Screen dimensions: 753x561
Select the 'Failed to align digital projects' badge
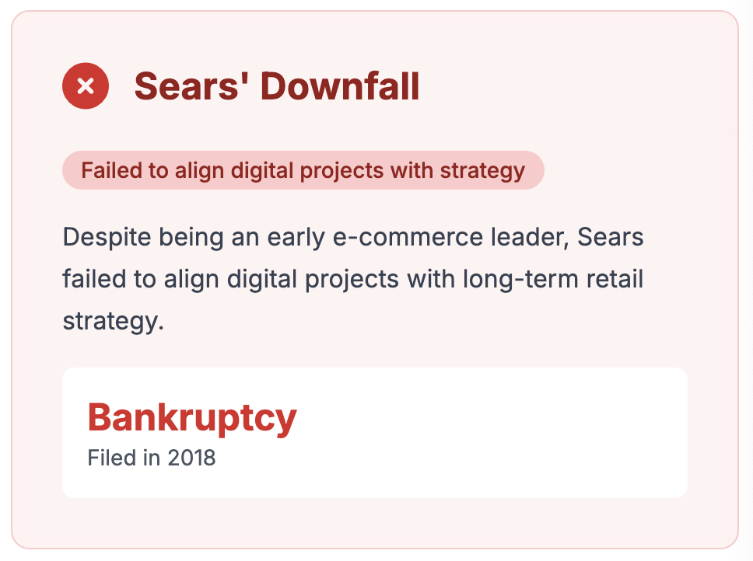coord(303,170)
